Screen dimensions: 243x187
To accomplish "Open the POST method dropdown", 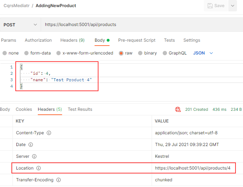I will pos(20,25).
